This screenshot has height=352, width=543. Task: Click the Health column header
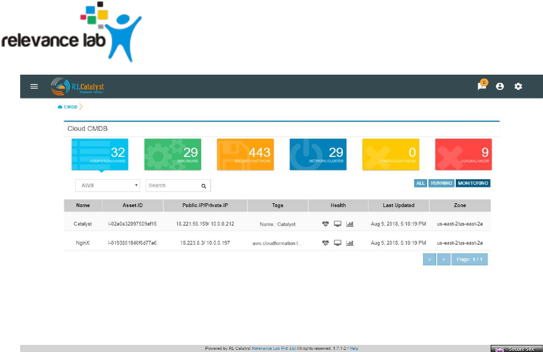[x=338, y=205]
